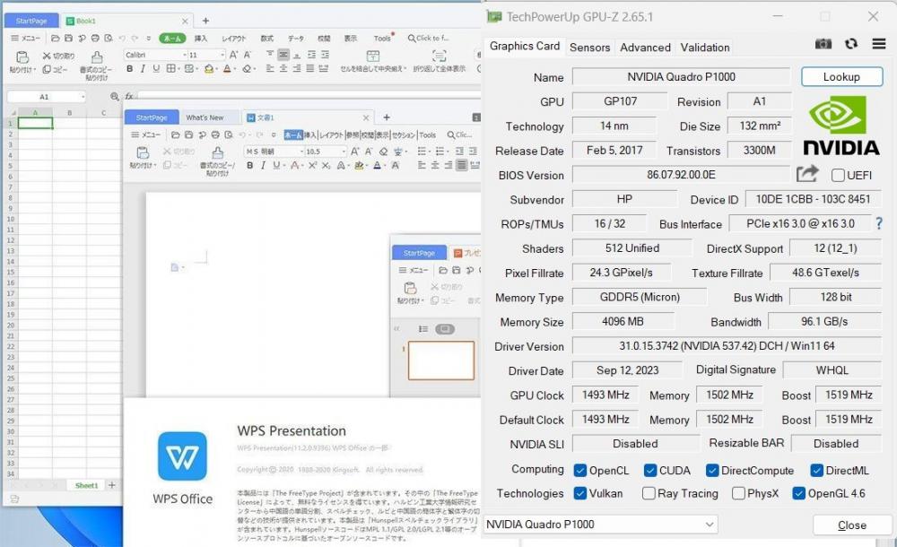The width and height of the screenshot is (897, 547).
Task: Switch to the Advanced tab
Action: (645, 48)
